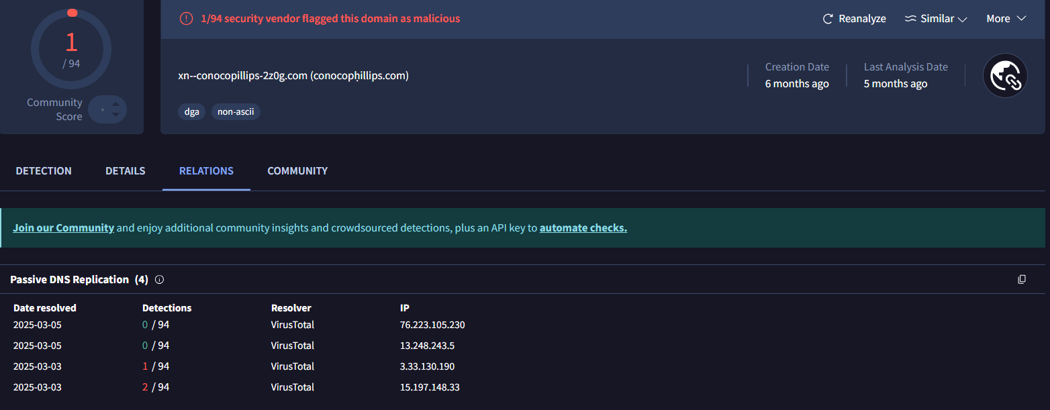Viewport: 1050px width, 410px height.
Task: Select the dga tag
Action: tap(192, 112)
